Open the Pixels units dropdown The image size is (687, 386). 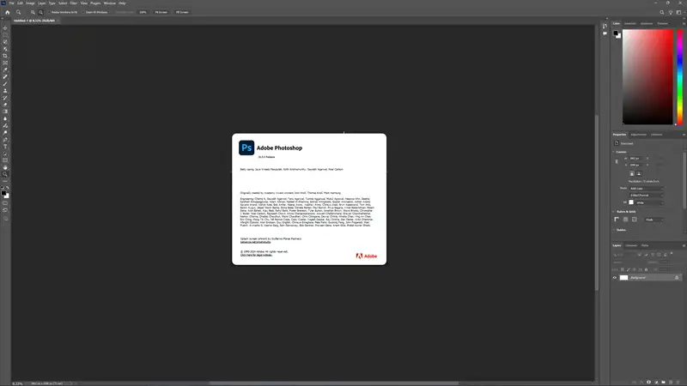[654, 220]
